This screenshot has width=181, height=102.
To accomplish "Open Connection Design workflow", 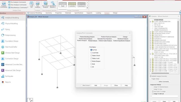I will (x=12, y=59).
